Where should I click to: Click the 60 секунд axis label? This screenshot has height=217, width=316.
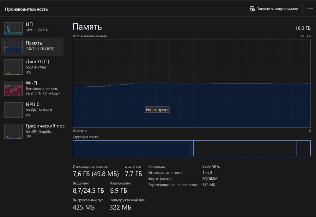coord(80,131)
